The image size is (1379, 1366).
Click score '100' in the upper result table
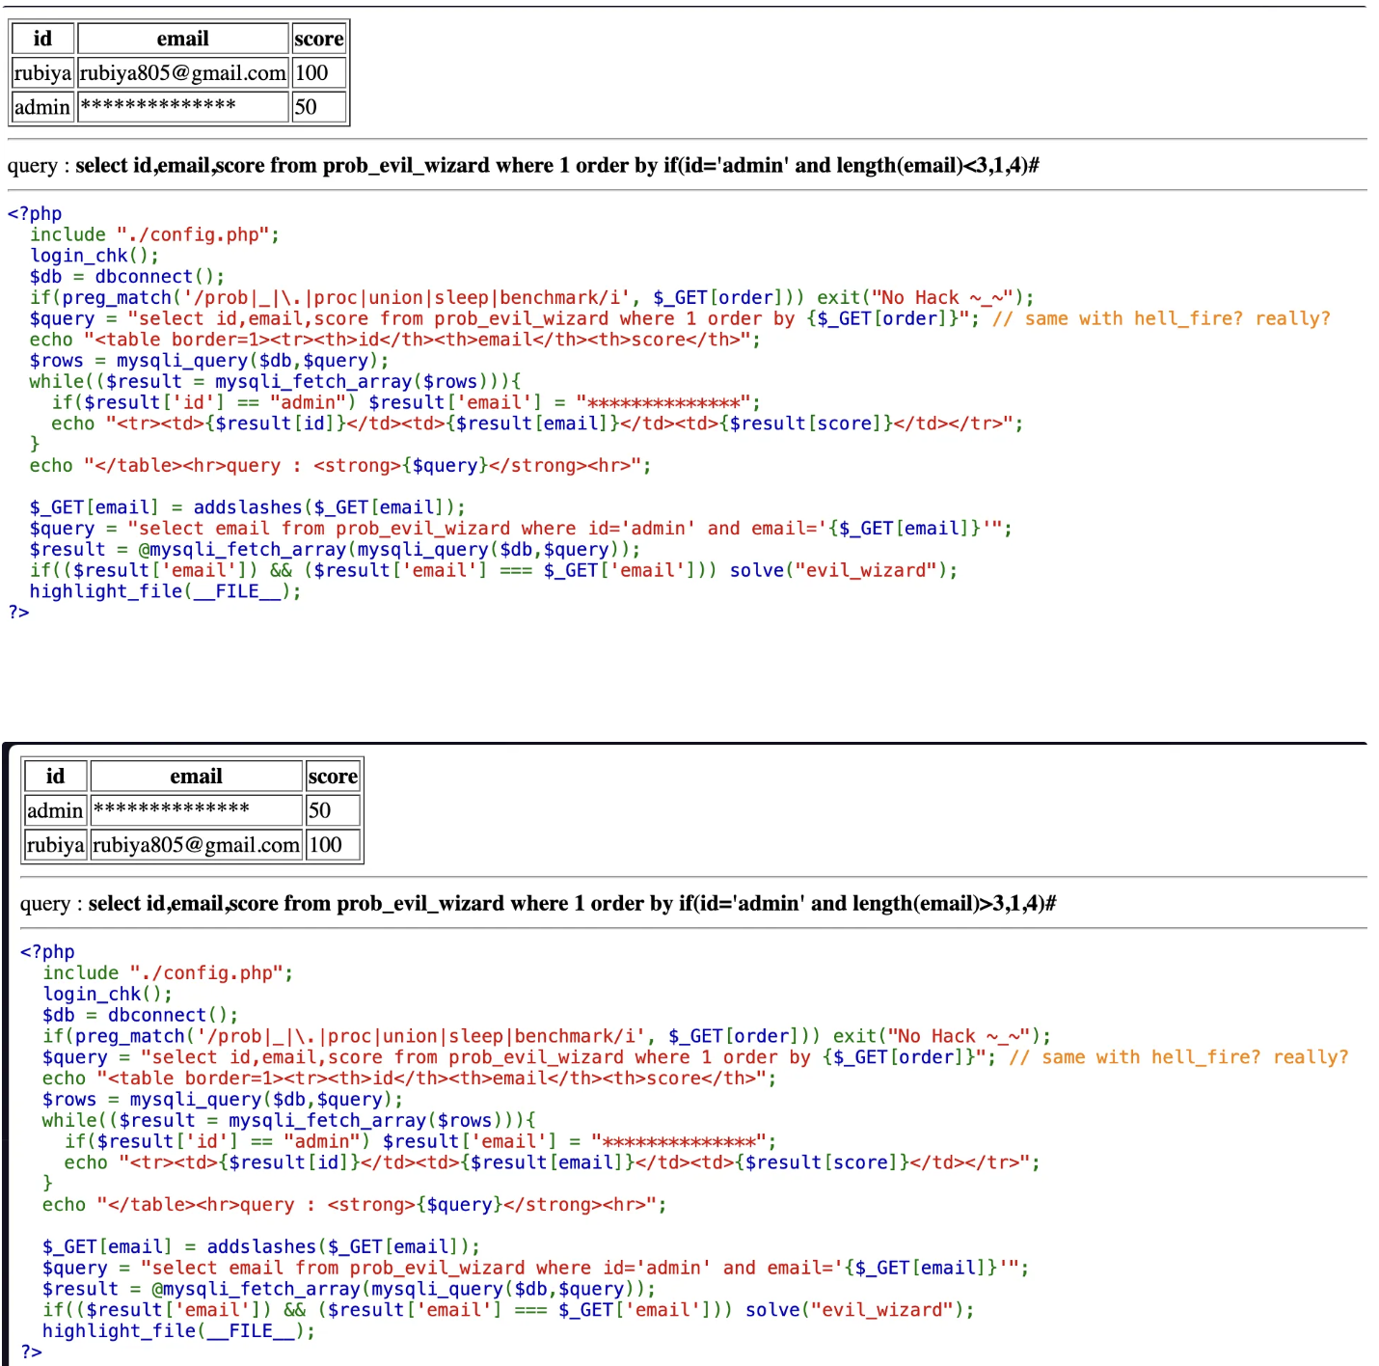[x=318, y=73]
